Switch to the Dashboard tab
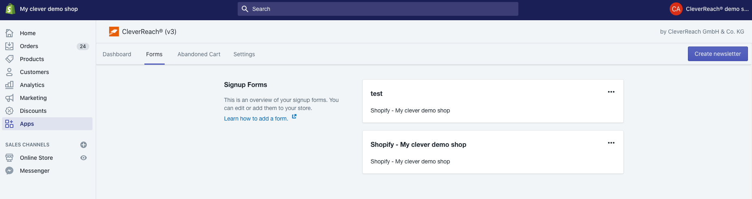 tap(117, 54)
